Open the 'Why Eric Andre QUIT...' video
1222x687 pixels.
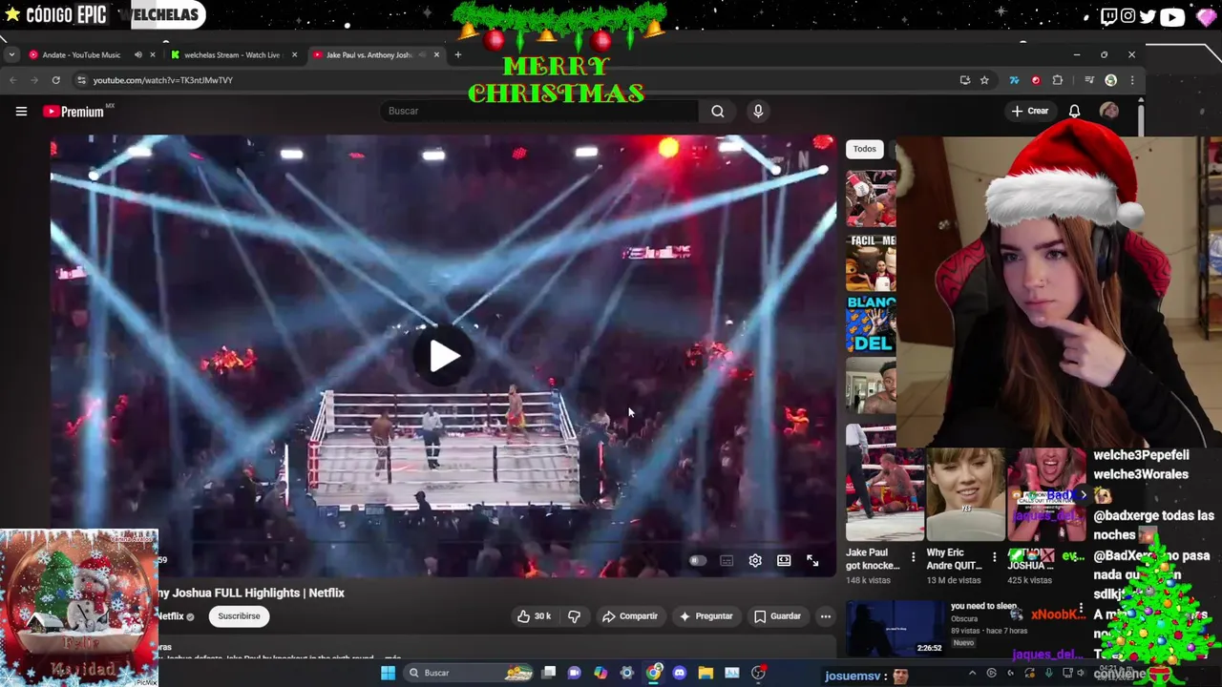point(964,494)
